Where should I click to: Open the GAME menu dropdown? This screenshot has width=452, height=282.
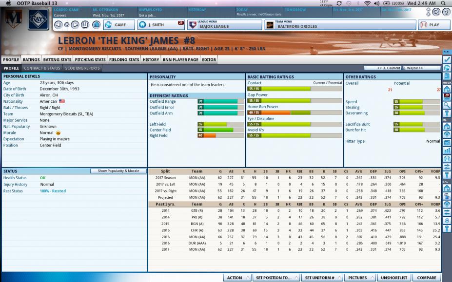pyautogui.click(x=119, y=25)
